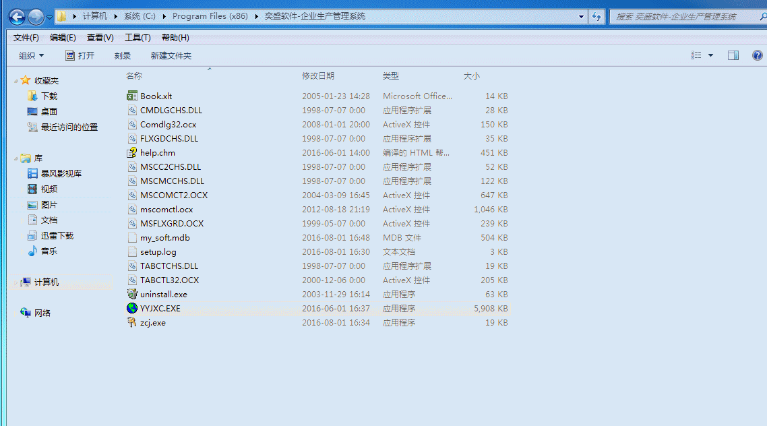Navigate to 系统 (C:) in address bar

140,16
